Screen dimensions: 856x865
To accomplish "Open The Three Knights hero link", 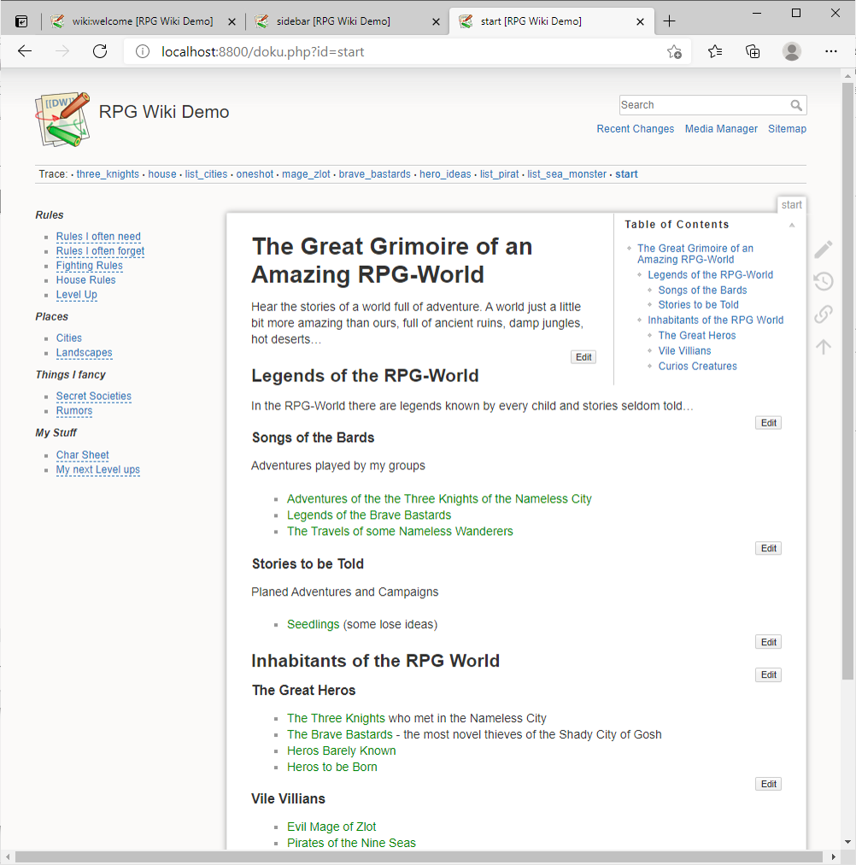I will tap(336, 718).
